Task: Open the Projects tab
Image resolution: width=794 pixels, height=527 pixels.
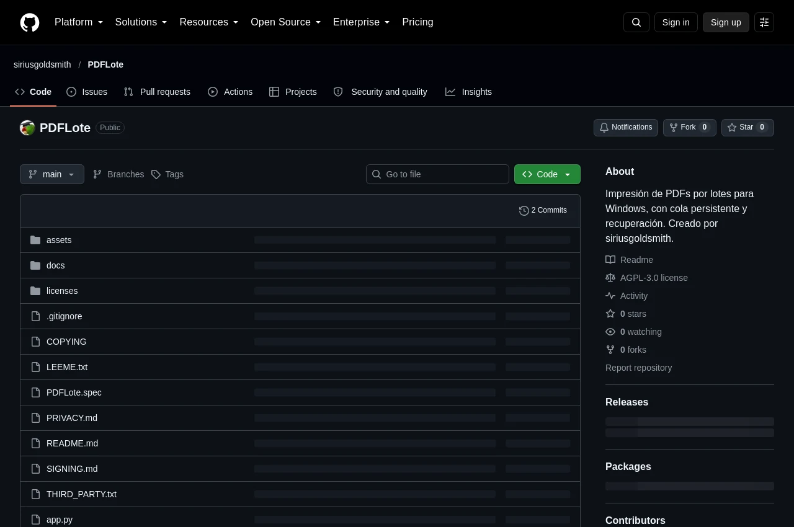Action: pos(293,92)
